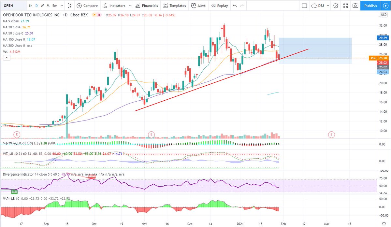Click the OPEN symbol search field
Screen dimensions: 391x227
[13, 6]
